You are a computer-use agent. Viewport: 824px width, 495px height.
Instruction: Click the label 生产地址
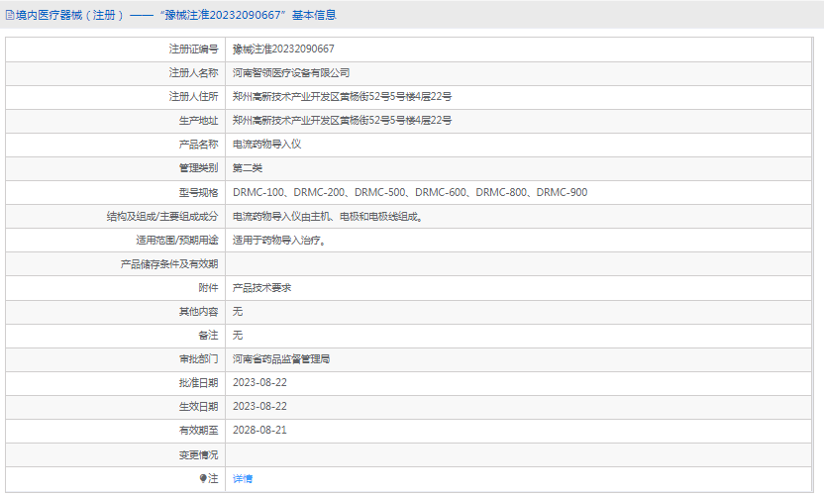(x=198, y=121)
